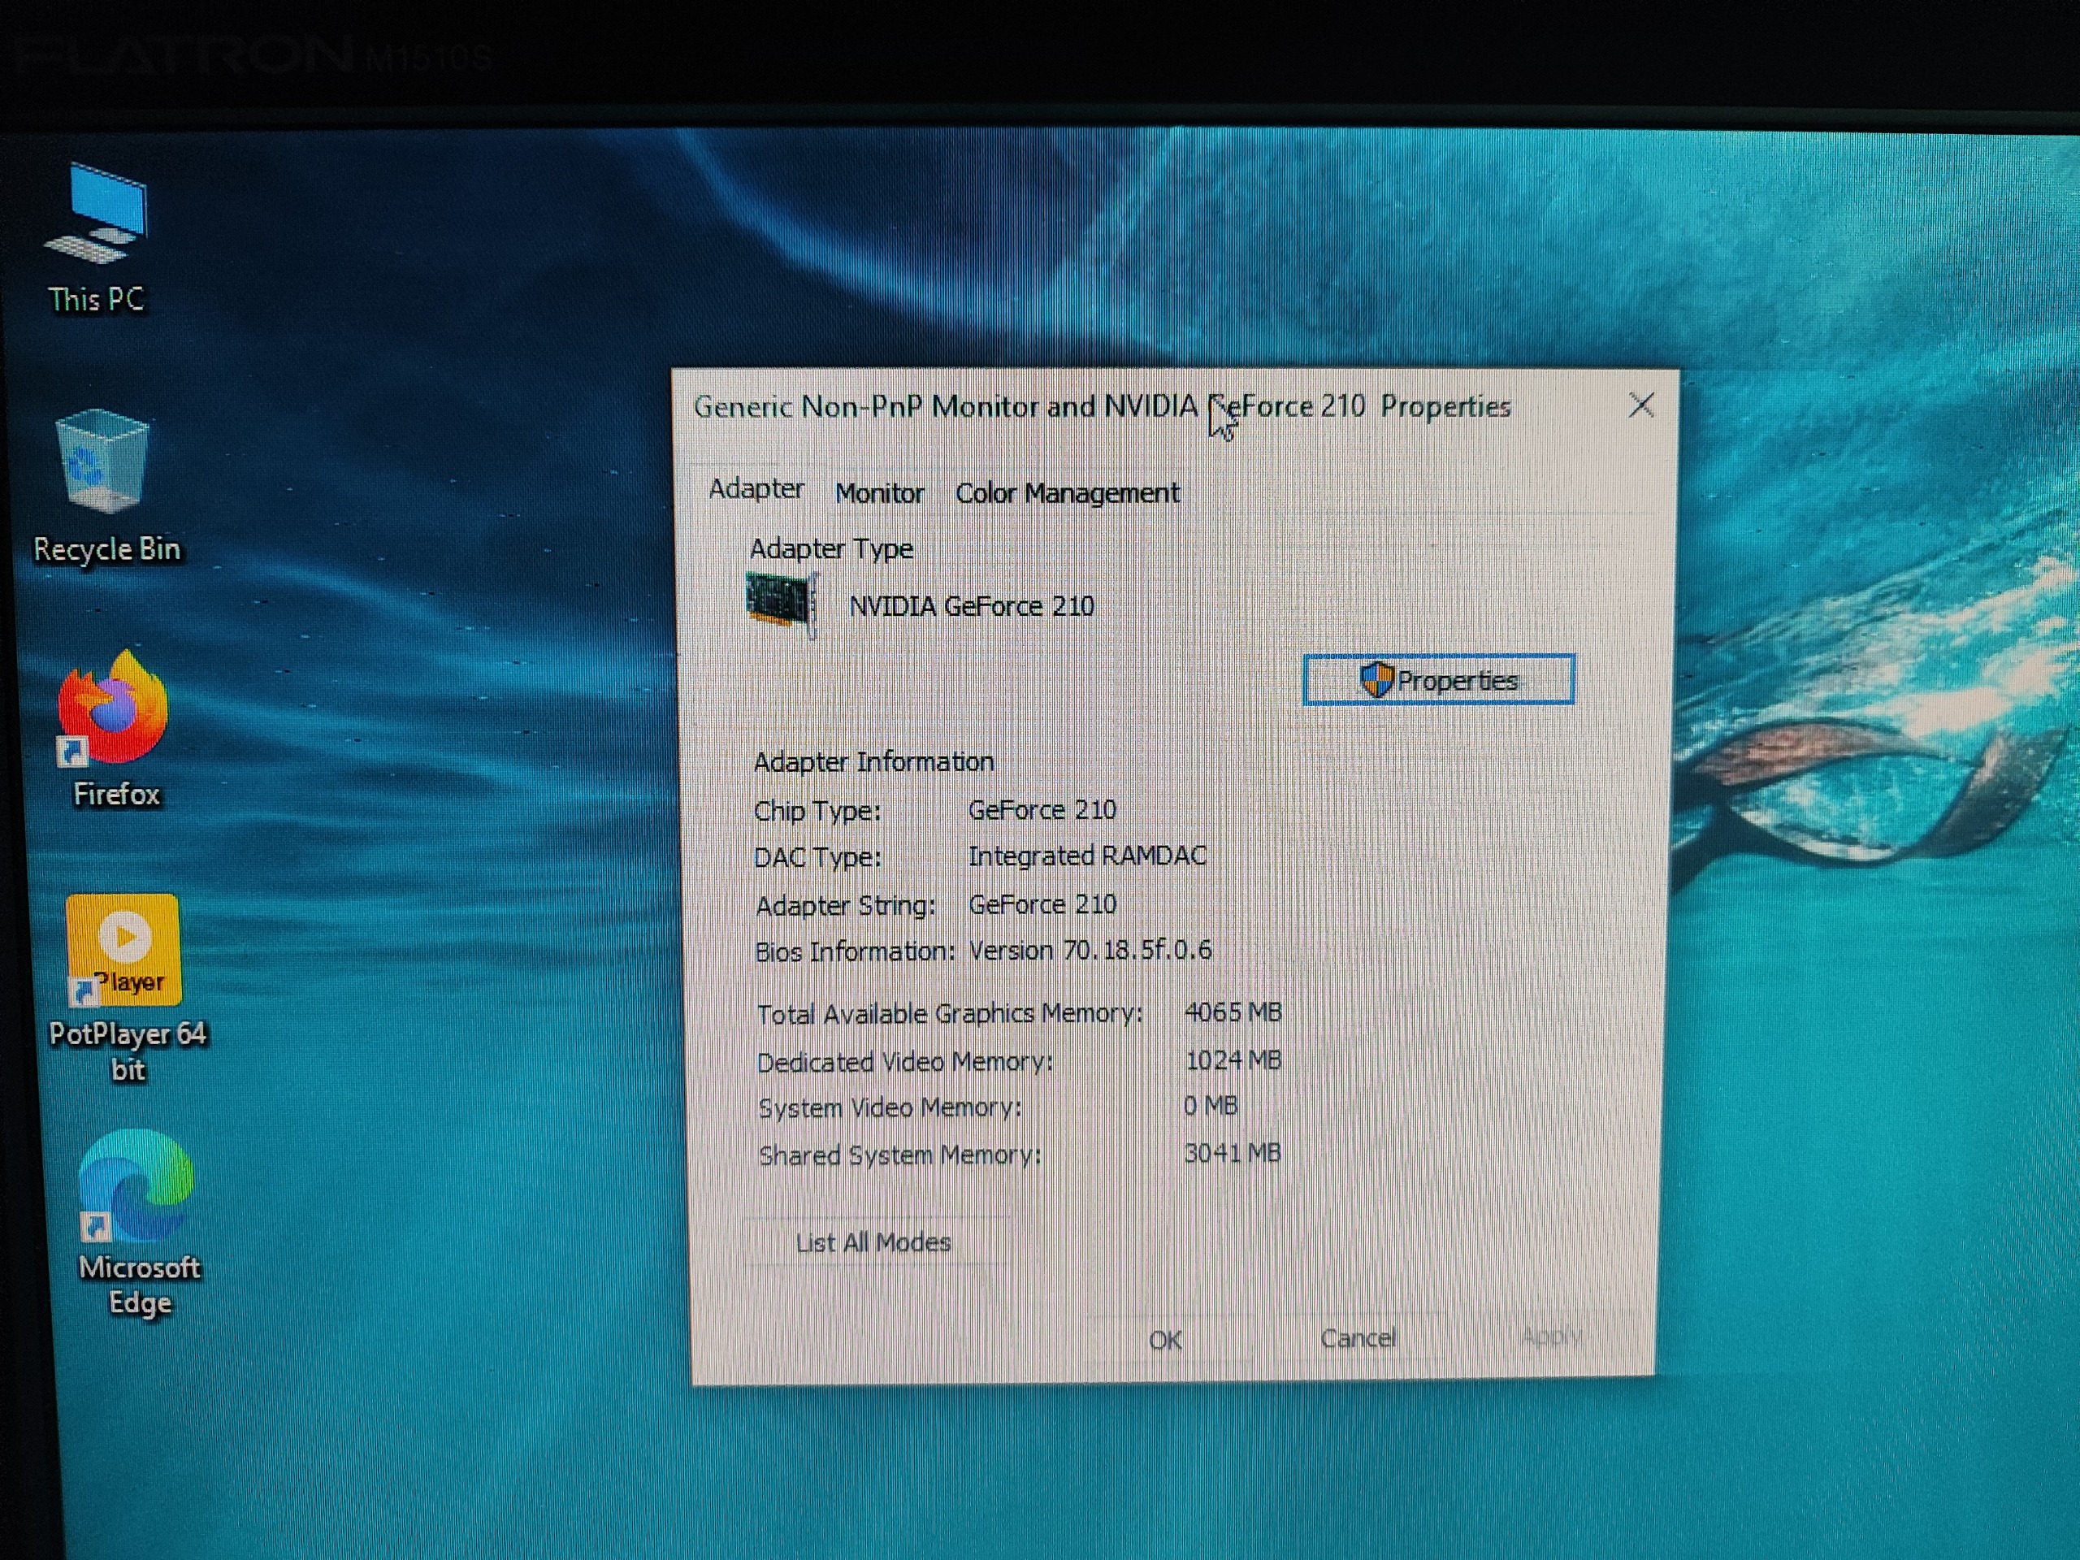Click the Dedicated Video Memory 1024 MB value
This screenshot has width=2080, height=1560.
[1233, 1060]
